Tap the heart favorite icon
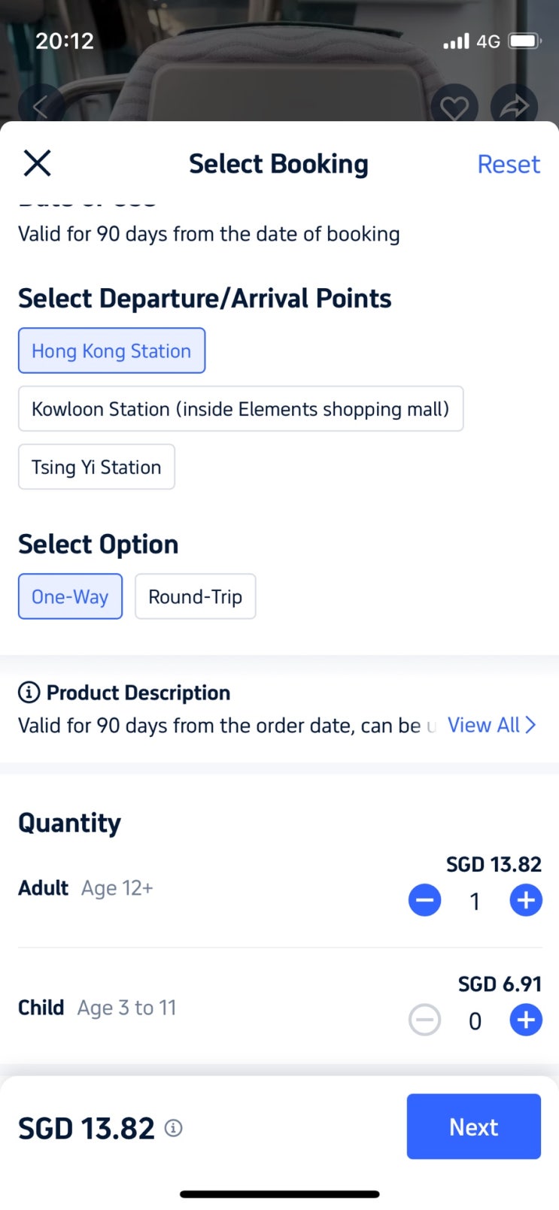This screenshot has height=1210, width=559. 454,108
